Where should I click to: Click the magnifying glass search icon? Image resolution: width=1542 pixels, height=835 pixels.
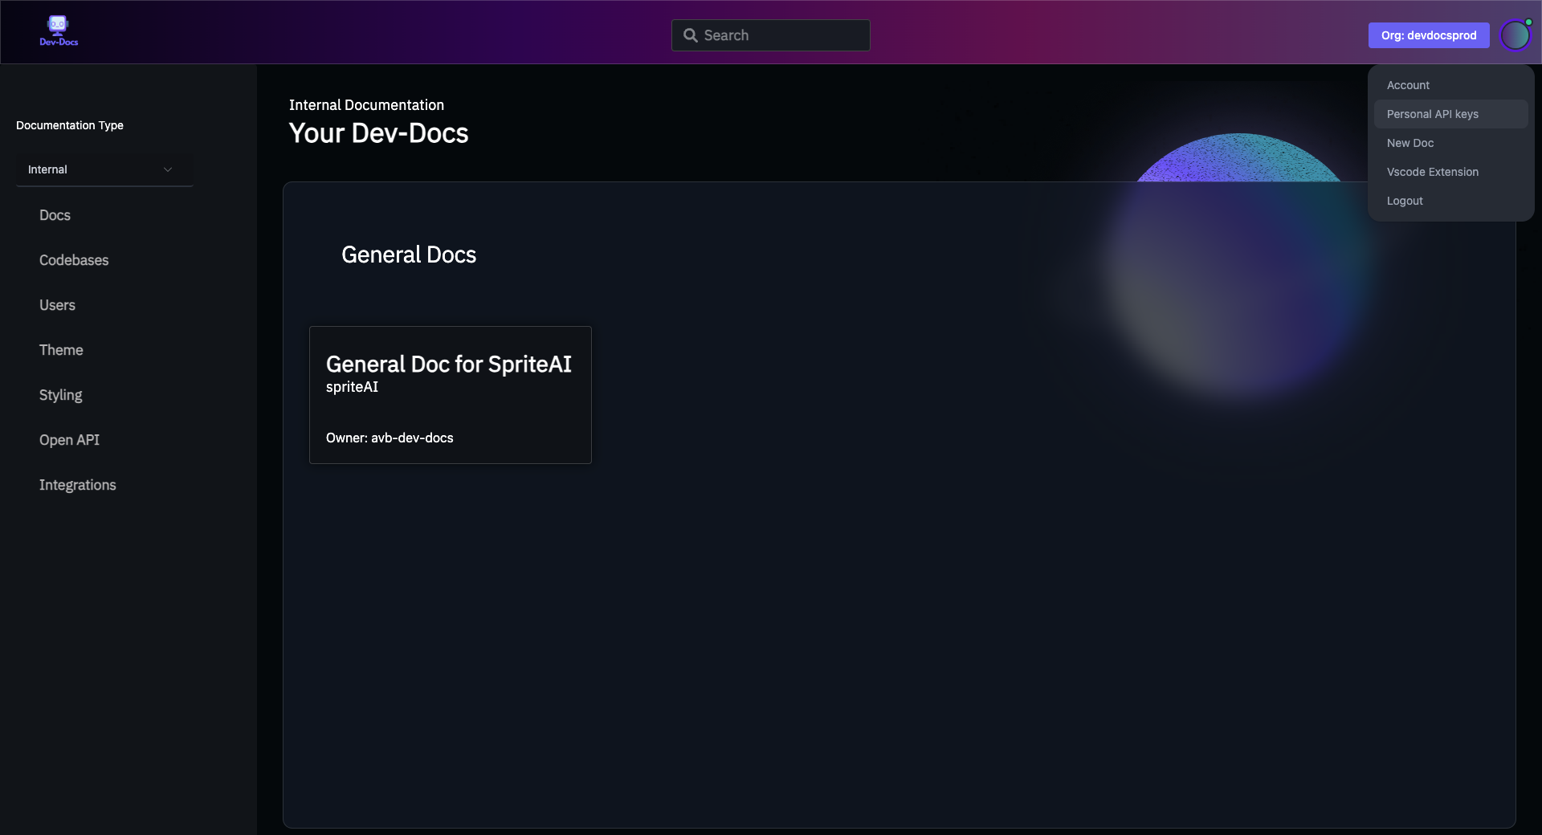[x=690, y=35]
